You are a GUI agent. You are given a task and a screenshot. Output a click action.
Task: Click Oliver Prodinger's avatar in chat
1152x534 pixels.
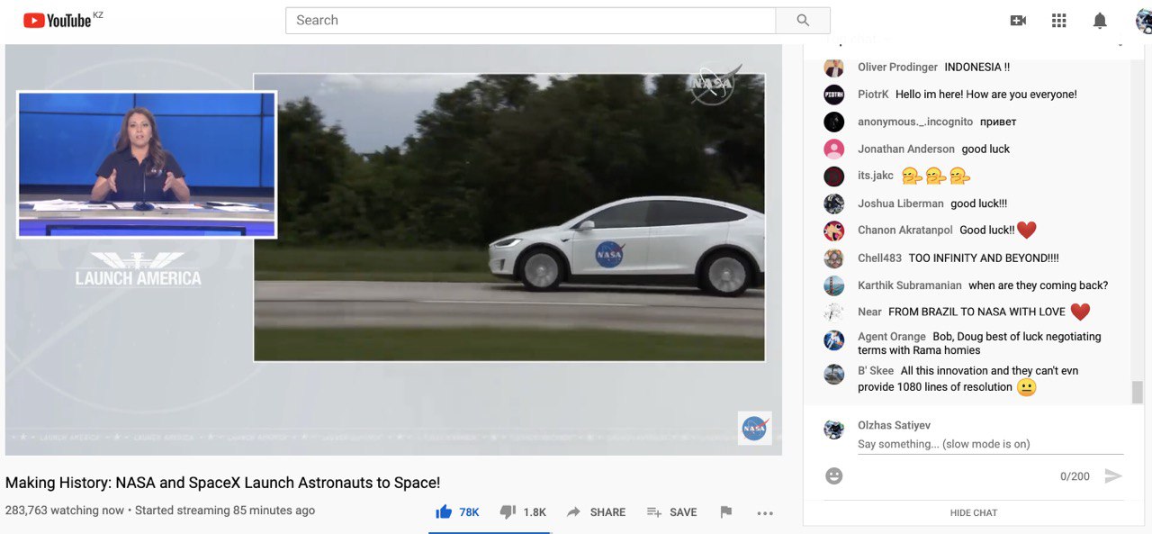834,68
